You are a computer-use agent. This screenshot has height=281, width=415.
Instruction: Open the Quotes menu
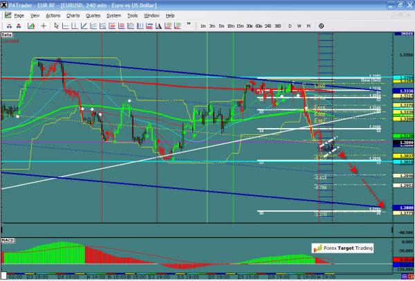coord(93,15)
